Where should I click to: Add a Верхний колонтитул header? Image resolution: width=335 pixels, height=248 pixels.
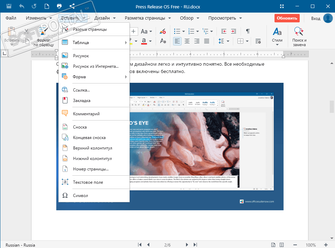pyautogui.click(x=94, y=148)
